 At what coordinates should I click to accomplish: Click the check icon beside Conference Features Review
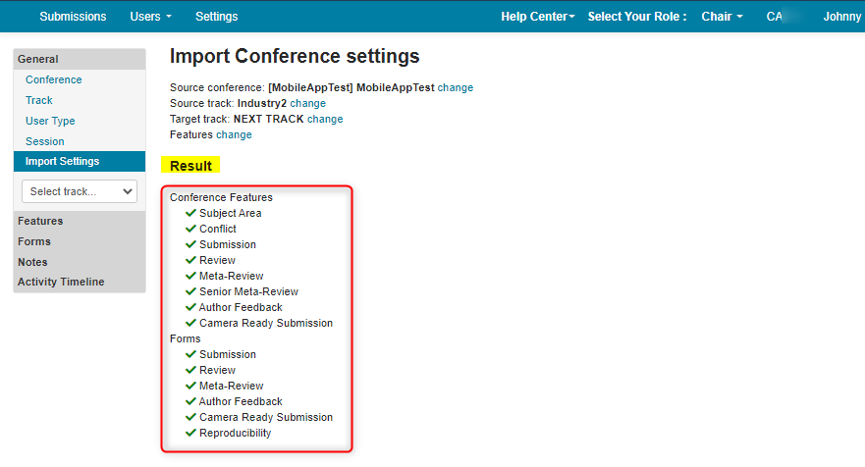(190, 260)
